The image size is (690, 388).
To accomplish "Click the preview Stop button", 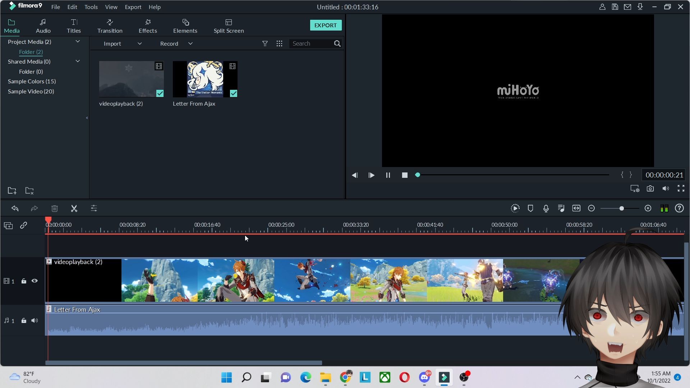I will click(x=405, y=175).
